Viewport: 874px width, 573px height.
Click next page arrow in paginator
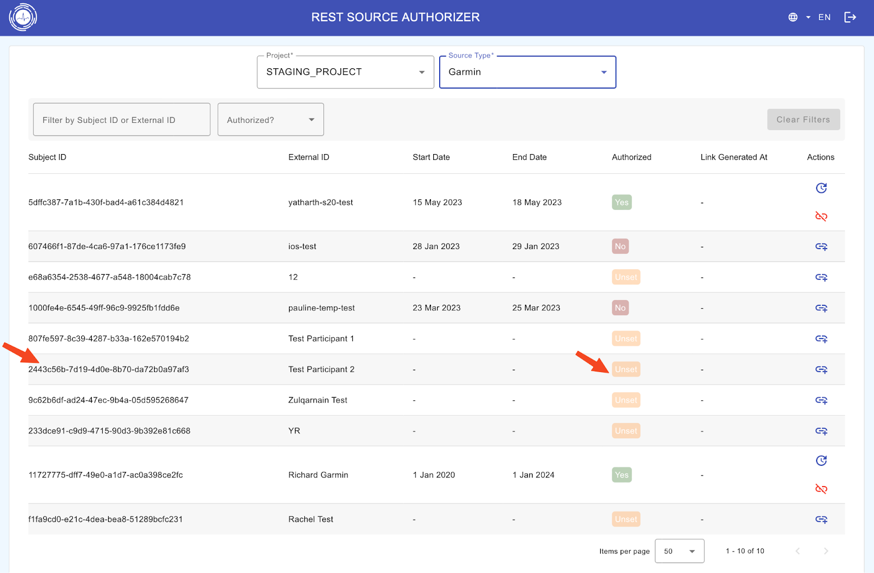(x=826, y=551)
